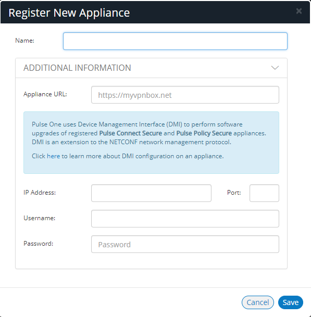This screenshot has width=311, height=317.
Task: Click into the Username field
Action: coord(185,219)
